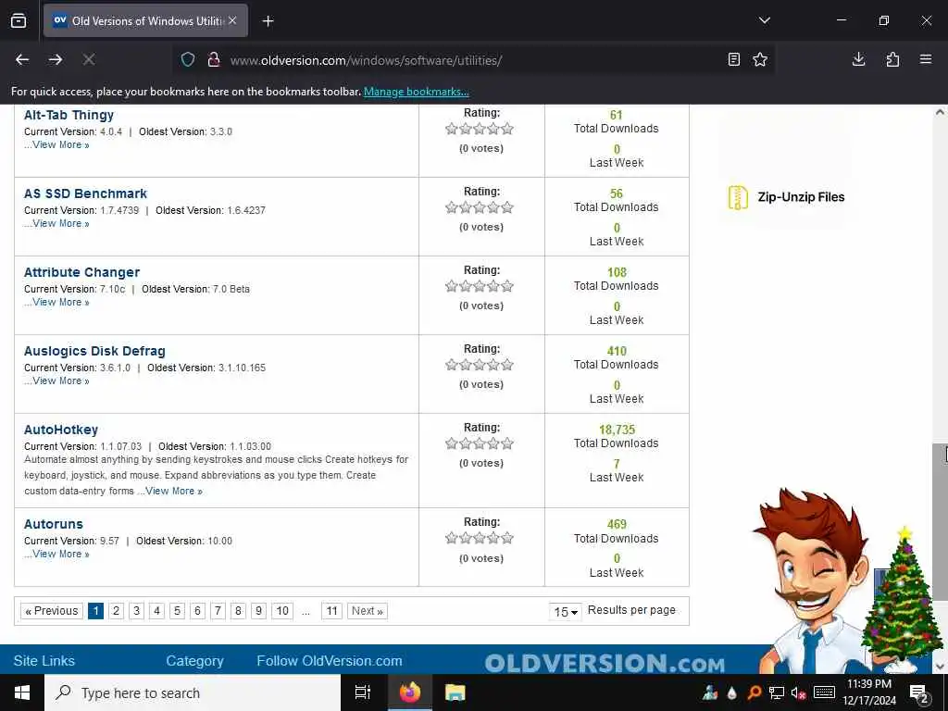The width and height of the screenshot is (948, 711).
Task: Click the muted volume tray icon
Action: tap(798, 693)
